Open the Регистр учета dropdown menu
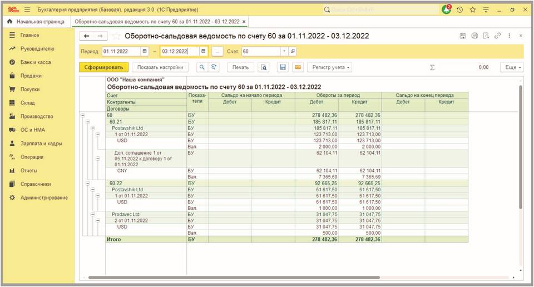The width and height of the screenshot is (534, 287). click(x=331, y=67)
